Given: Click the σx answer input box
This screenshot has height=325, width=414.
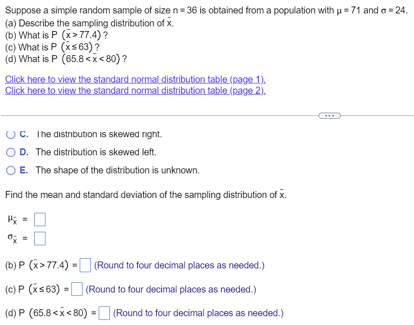Looking at the screenshot, I should point(39,238).
